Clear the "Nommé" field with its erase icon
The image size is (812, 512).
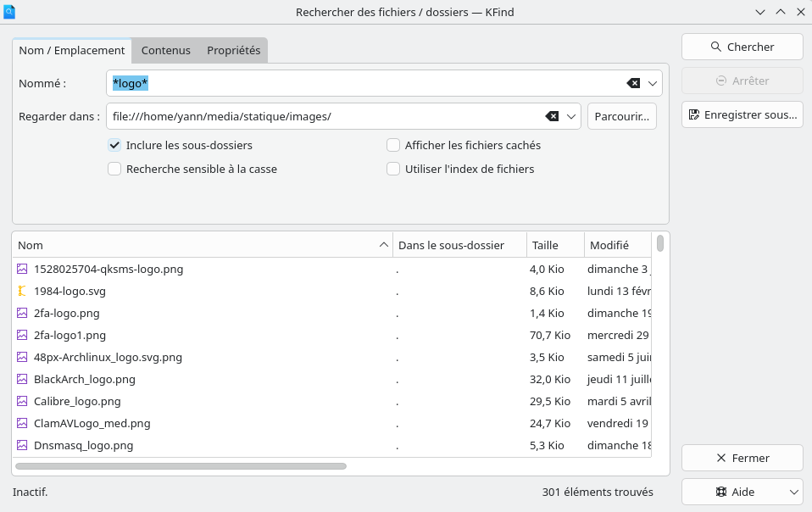(x=633, y=83)
